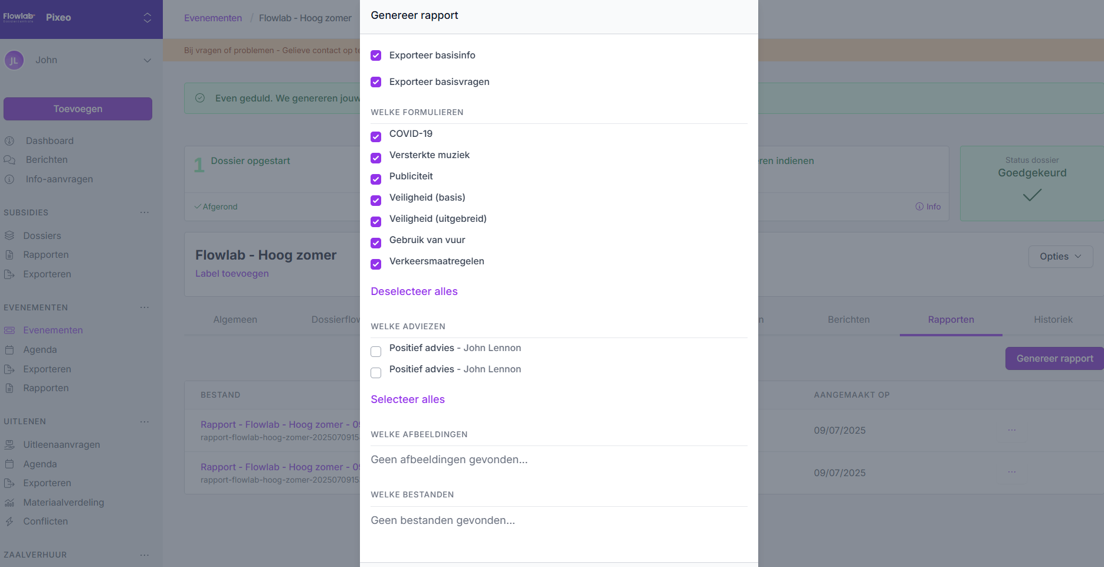This screenshot has width=1104, height=567.
Task: Click the Info-aanvragen info icon
Action: click(9, 179)
